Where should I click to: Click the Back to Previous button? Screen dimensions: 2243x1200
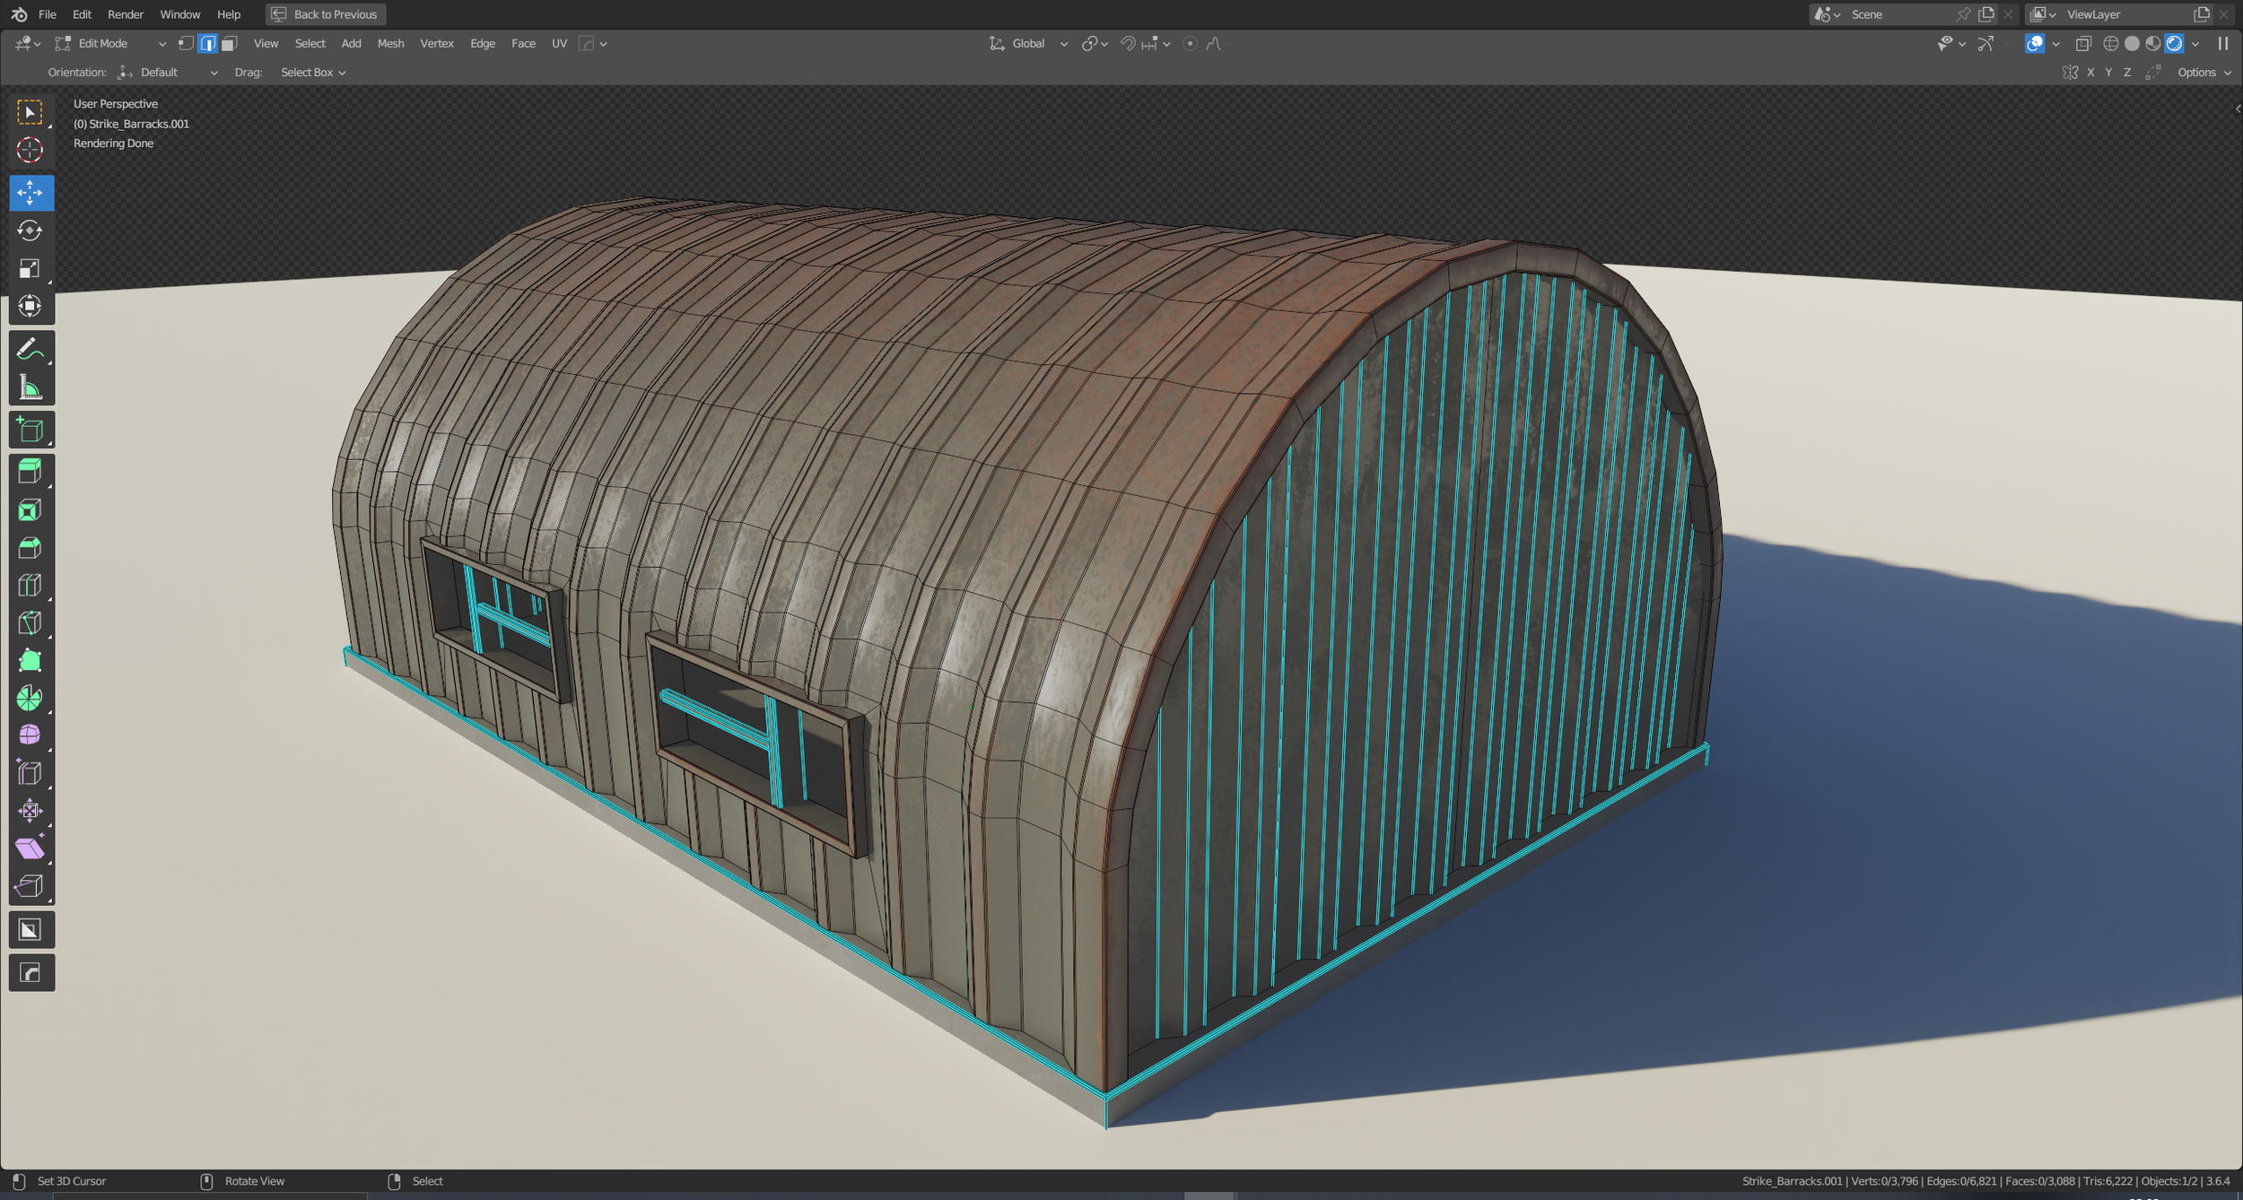(326, 14)
